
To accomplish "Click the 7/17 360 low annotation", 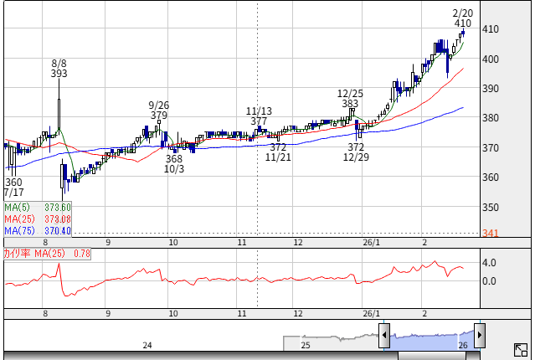I will (13, 188).
